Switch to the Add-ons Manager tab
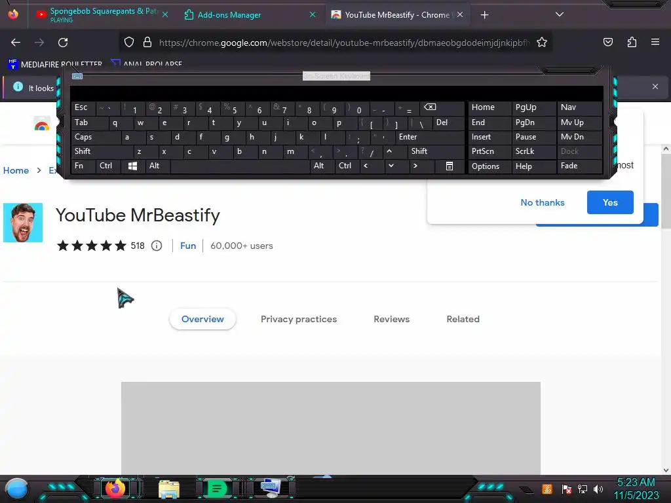The width and height of the screenshot is (671, 503). click(250, 14)
